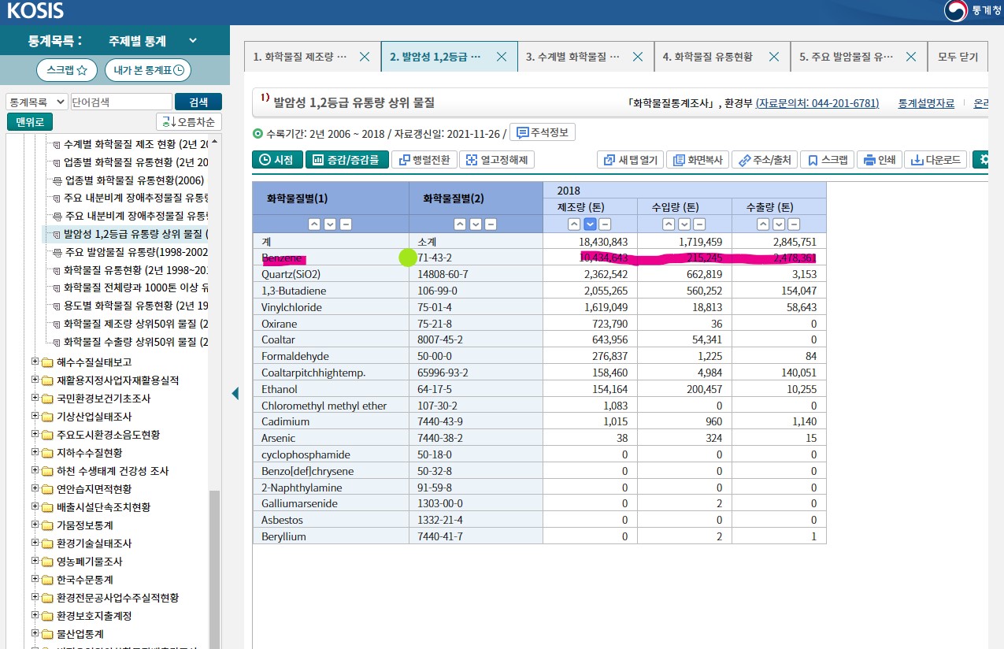Image resolution: width=1004 pixels, height=649 pixels.
Task: Sort 수출량 (톤) column descending
Action: [x=779, y=224]
